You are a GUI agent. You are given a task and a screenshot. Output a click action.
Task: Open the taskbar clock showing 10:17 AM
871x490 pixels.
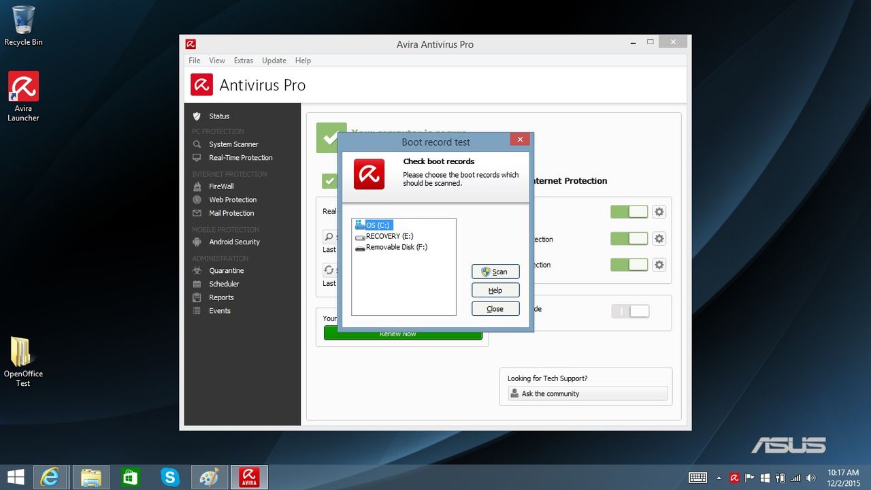(x=843, y=478)
